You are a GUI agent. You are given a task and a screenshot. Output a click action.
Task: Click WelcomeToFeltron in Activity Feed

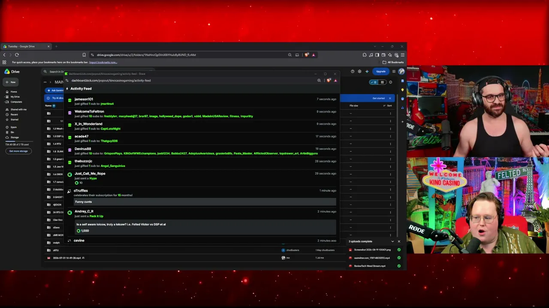89,112
